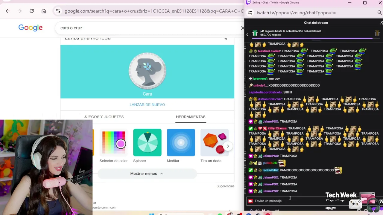Open Killer Chema's chat user card

(277, 128)
